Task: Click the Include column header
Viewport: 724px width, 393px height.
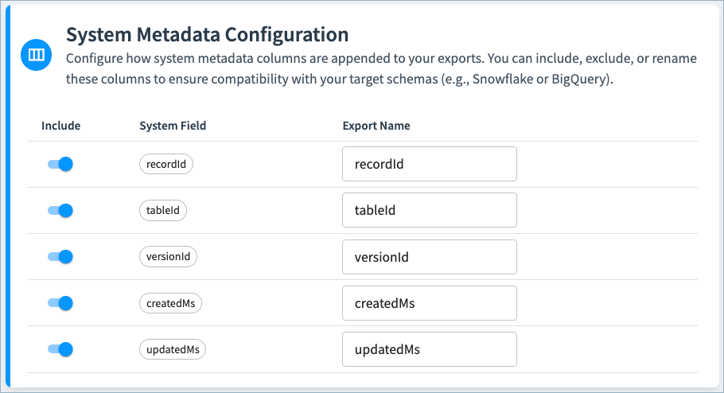Action: [60, 126]
